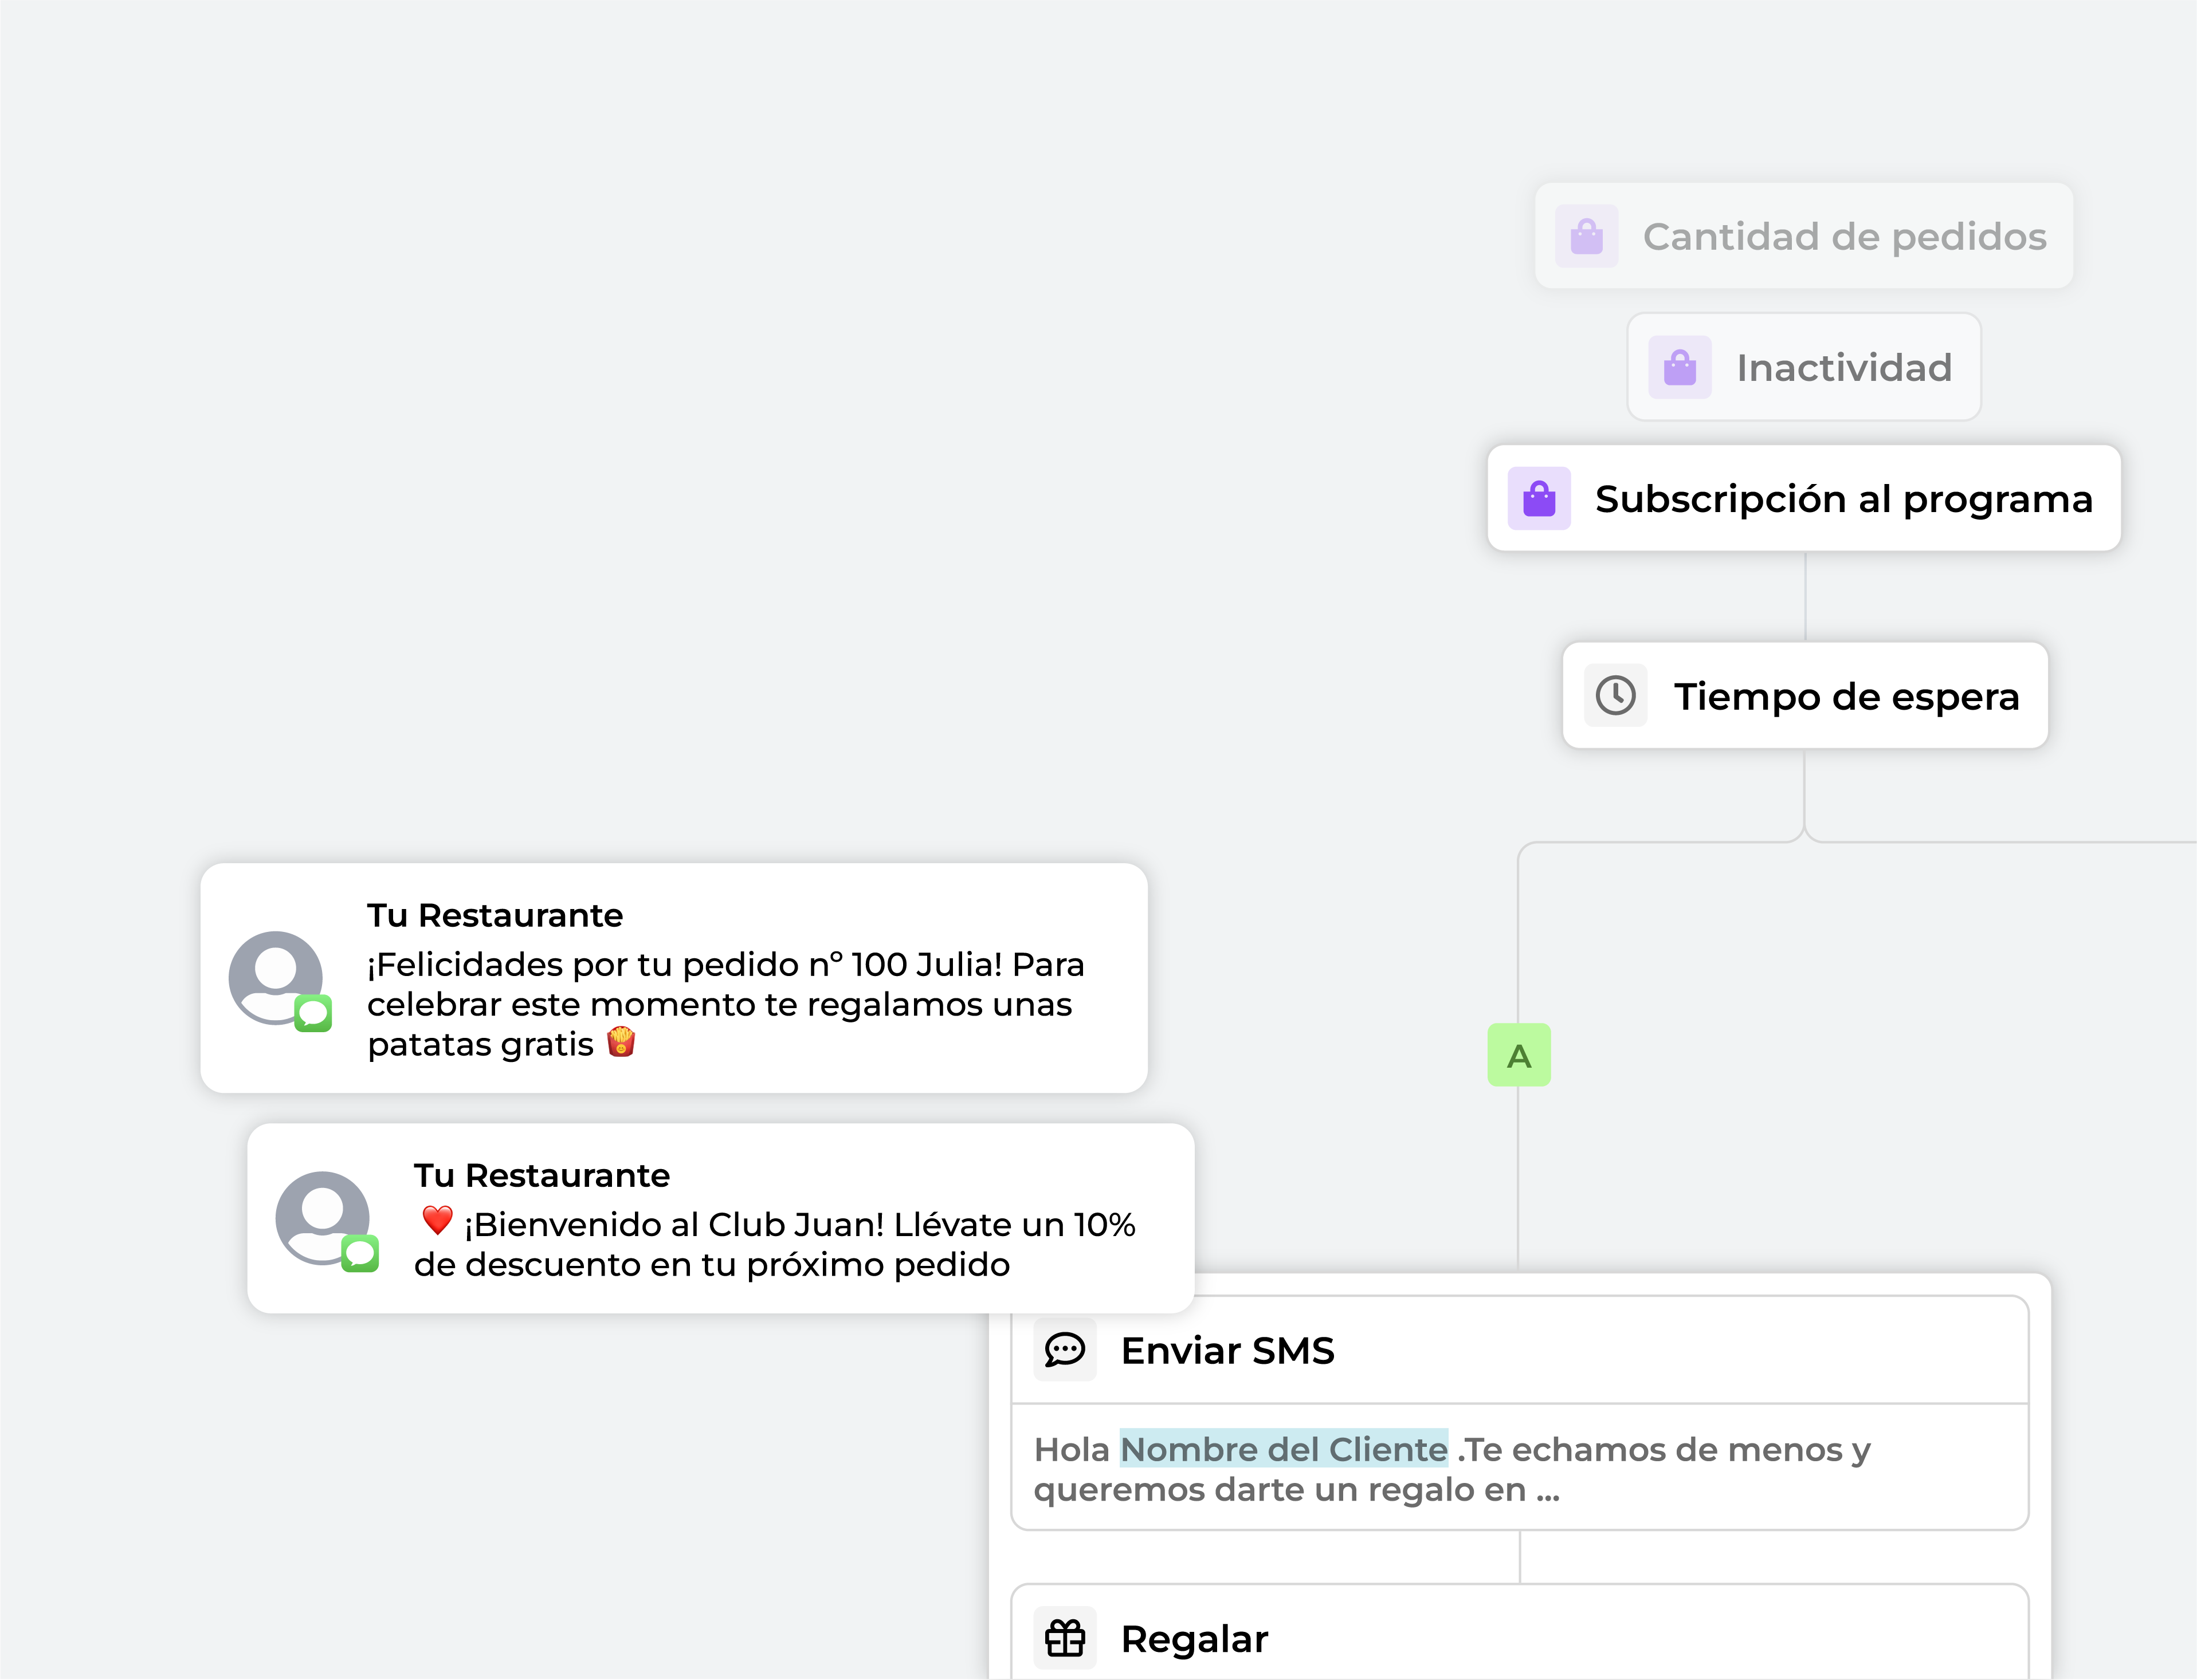
Task: Open the Felicidades por tu pedido notification card
Action: 673,978
